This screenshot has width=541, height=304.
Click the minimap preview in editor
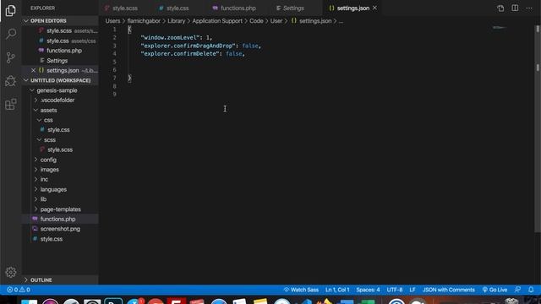pos(500,28)
